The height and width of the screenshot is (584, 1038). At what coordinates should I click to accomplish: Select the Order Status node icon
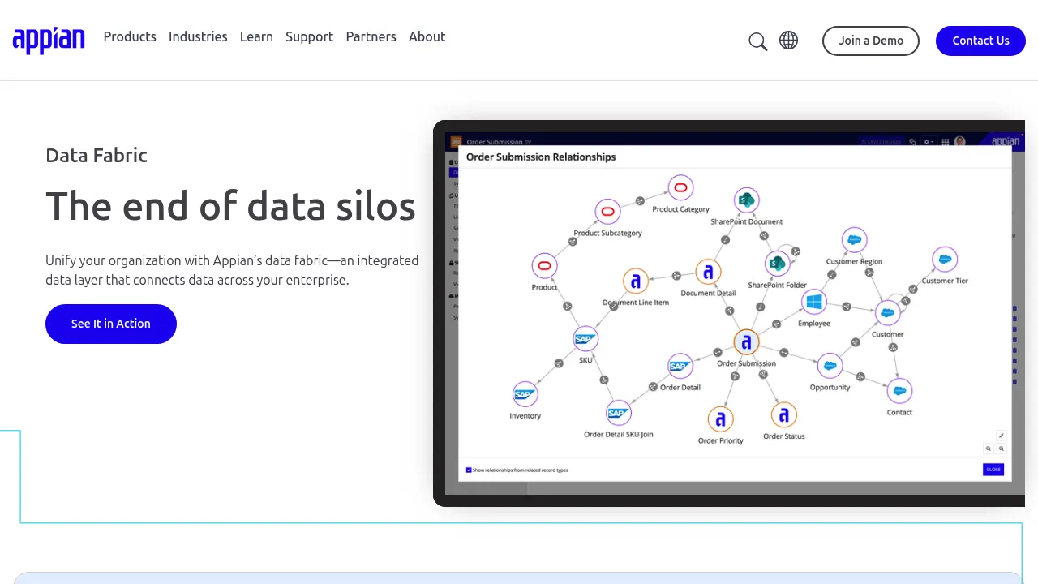pyautogui.click(x=783, y=415)
